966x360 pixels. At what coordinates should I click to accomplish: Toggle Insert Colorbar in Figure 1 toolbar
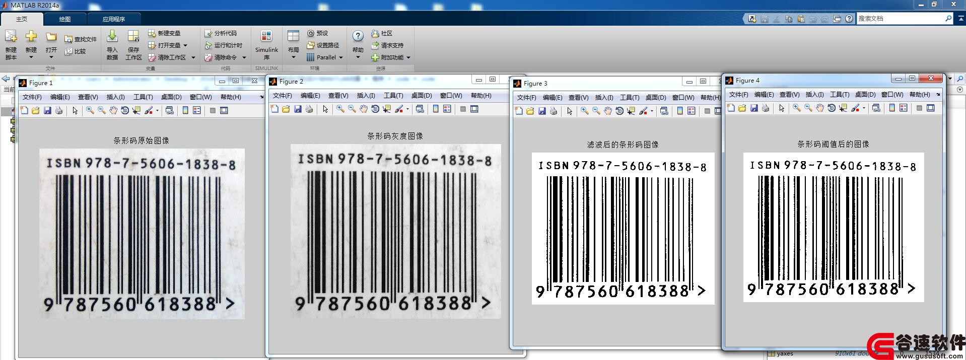pyautogui.click(x=185, y=110)
